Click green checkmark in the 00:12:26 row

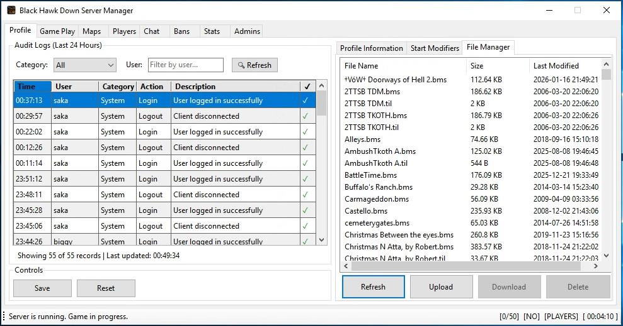(x=305, y=148)
